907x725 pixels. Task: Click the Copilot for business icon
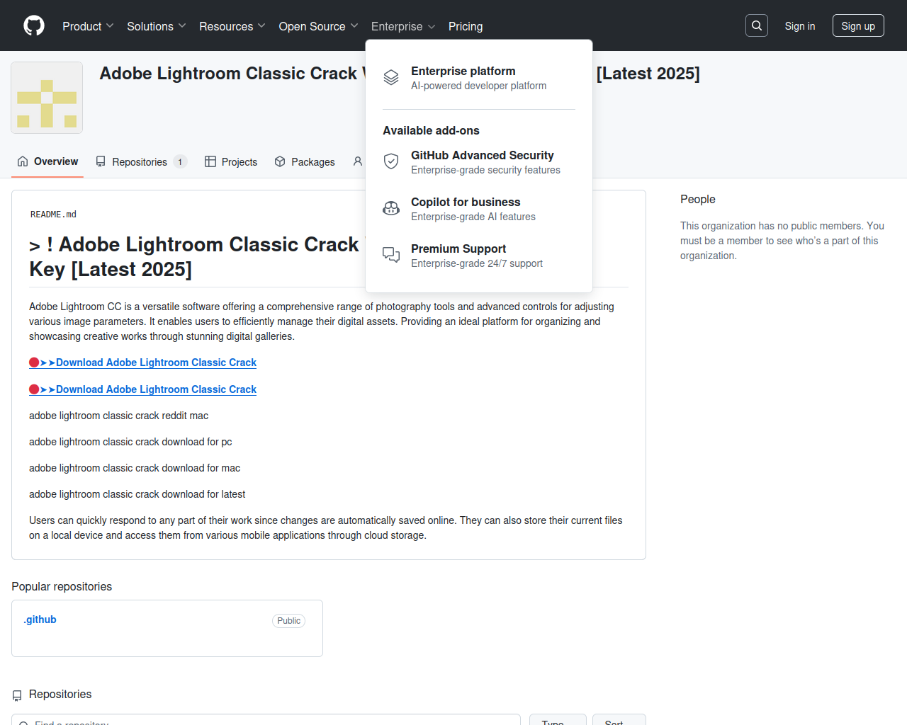(391, 208)
